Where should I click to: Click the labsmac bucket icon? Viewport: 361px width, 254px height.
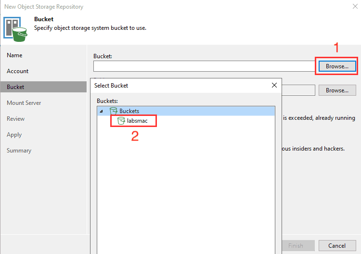click(x=121, y=121)
